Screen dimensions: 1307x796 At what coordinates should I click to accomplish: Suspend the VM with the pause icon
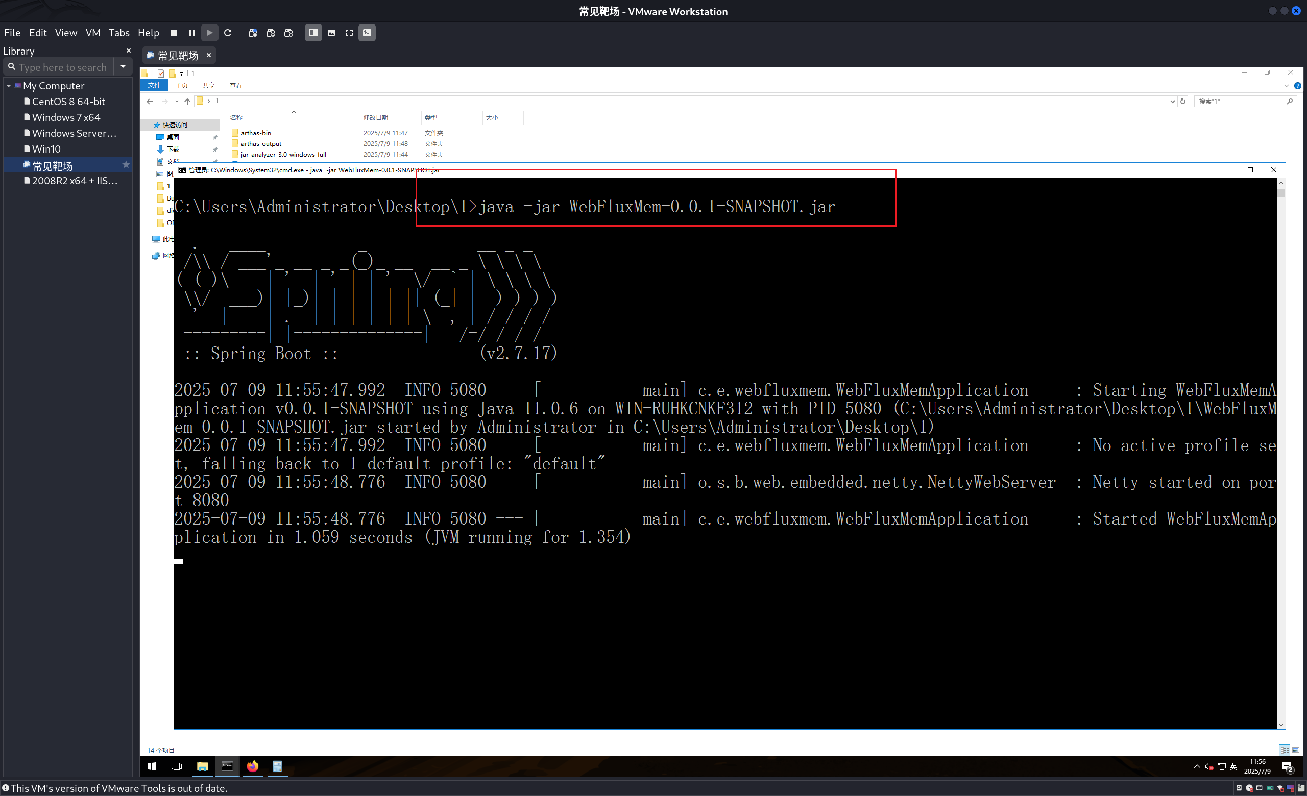coord(192,33)
